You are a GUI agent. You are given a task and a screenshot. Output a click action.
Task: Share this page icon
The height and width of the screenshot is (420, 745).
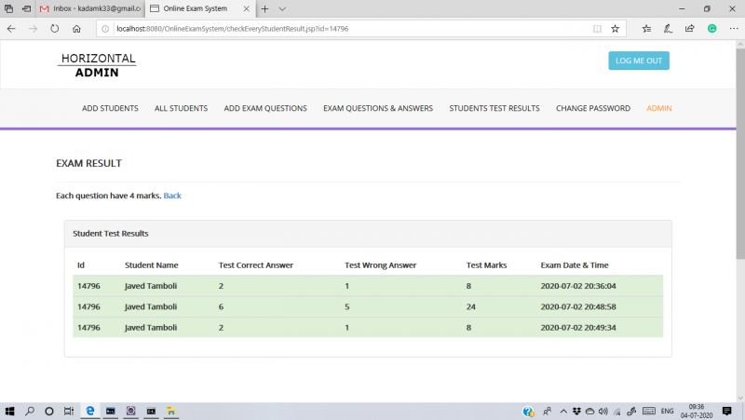690,29
